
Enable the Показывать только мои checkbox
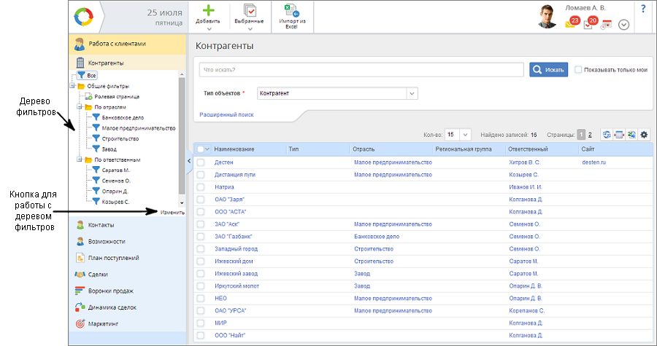point(578,70)
